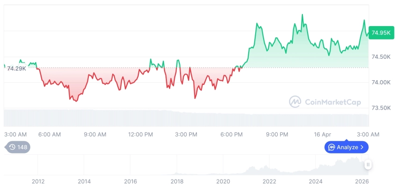Select 2022 on the overview timeline

[269, 181]
